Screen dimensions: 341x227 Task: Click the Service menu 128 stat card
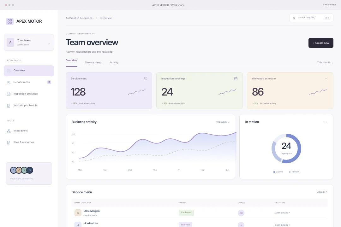109,90
